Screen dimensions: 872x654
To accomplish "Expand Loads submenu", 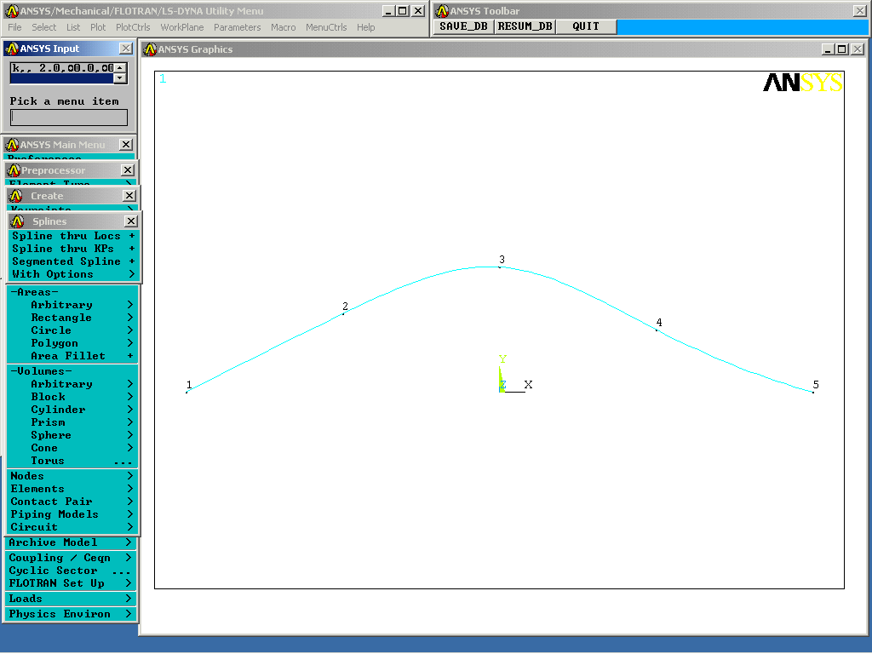I will (71, 599).
